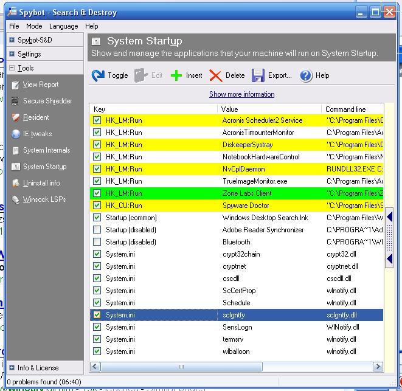Click the horizontal scrollbar right arrow
Viewport: 402px width, 391px height.
(378, 367)
